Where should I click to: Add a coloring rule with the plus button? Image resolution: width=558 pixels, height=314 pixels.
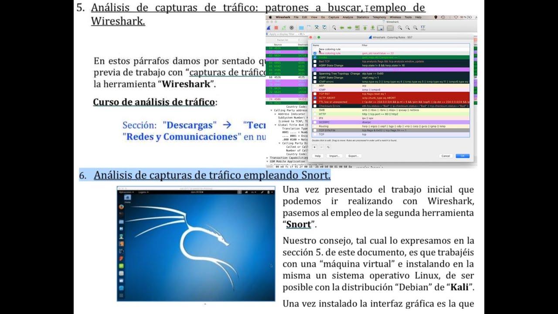[315, 147]
